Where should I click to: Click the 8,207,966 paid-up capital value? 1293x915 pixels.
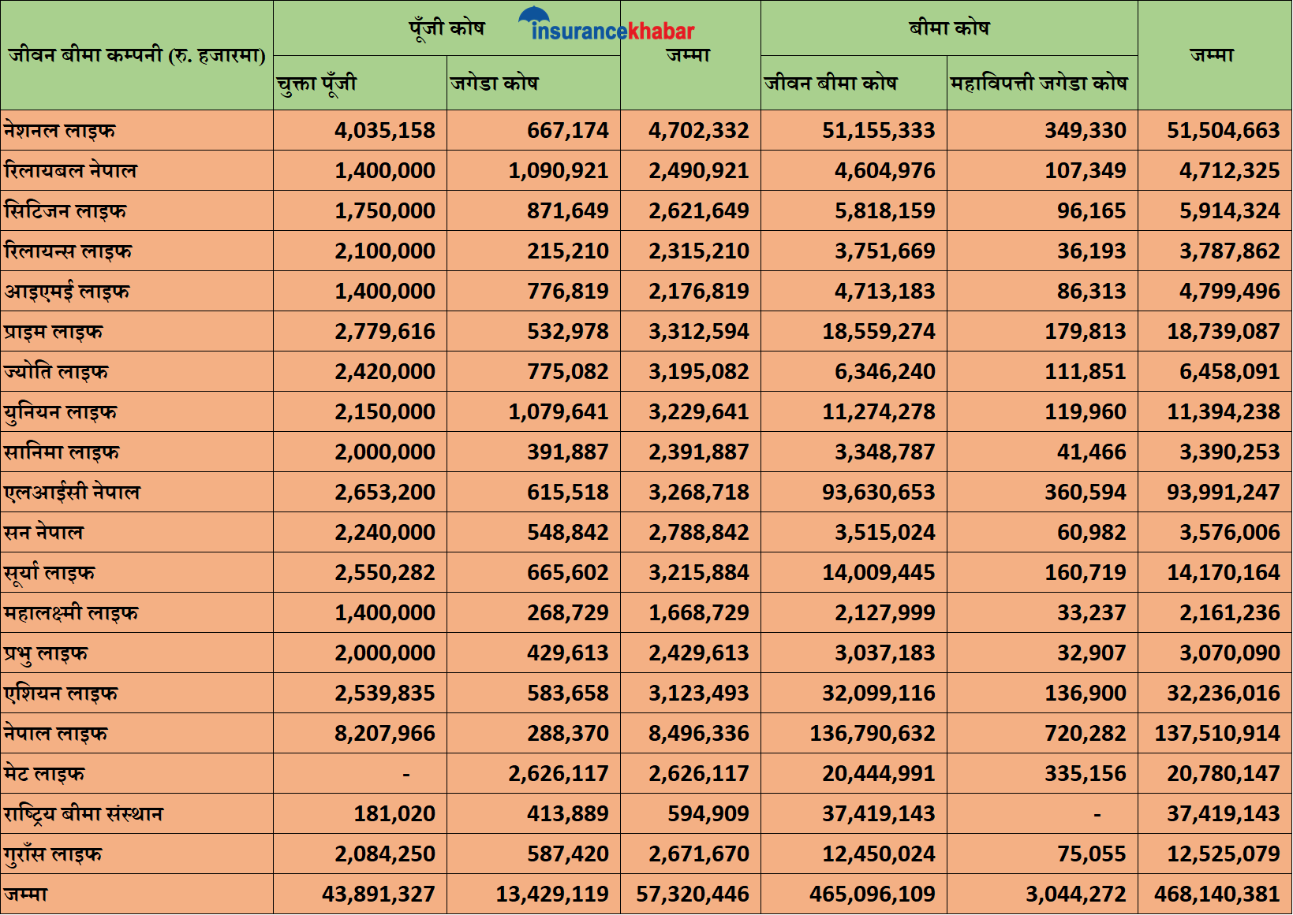[x=384, y=733]
